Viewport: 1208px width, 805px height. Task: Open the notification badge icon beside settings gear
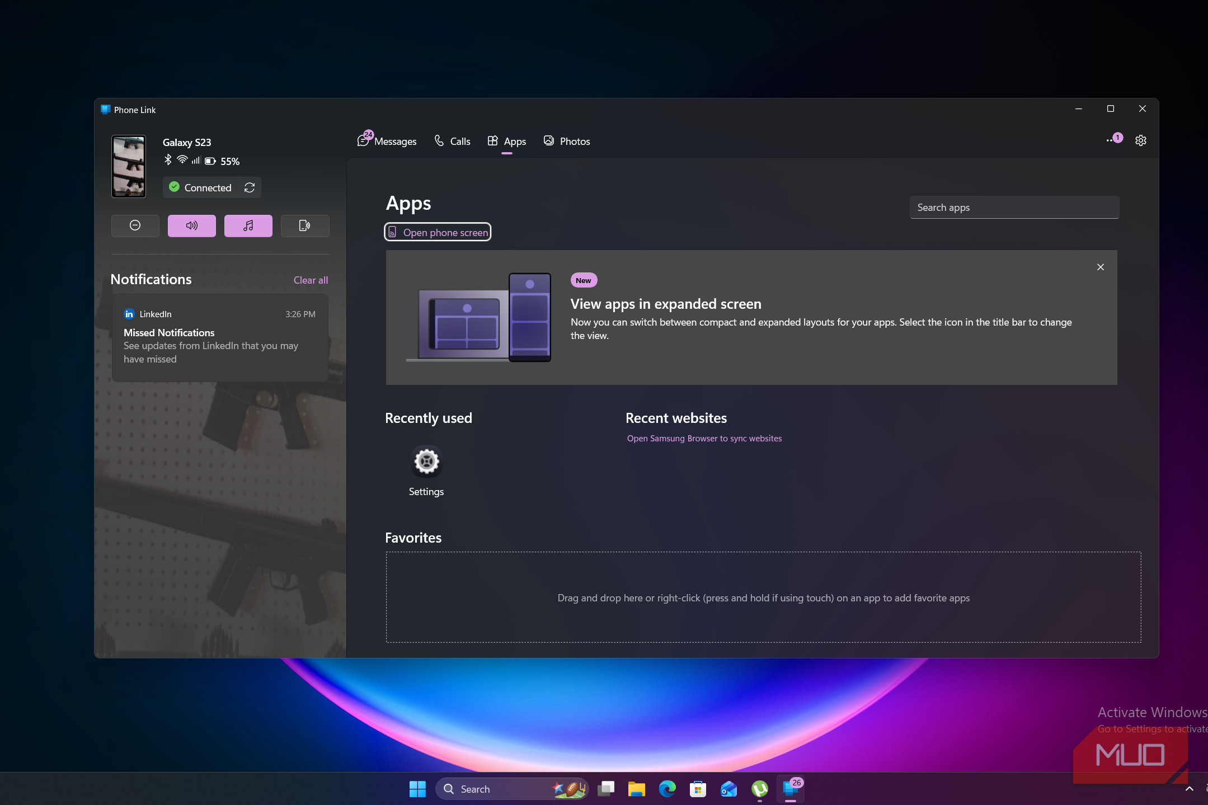click(x=1114, y=139)
